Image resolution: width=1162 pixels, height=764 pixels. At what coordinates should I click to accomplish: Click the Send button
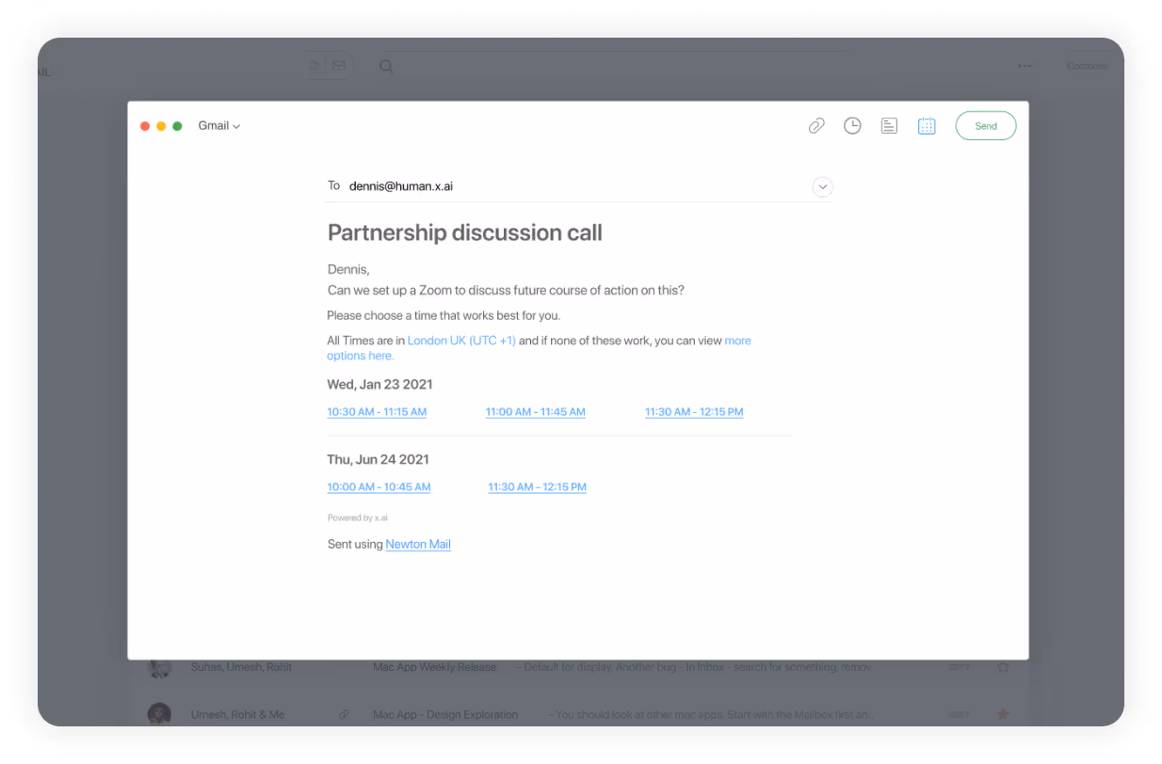985,125
